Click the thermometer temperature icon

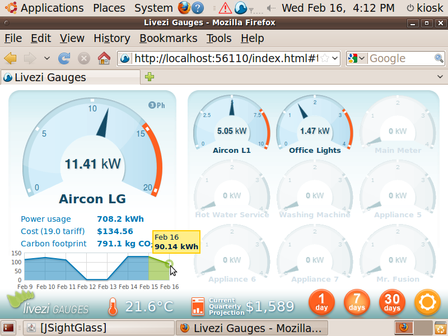pos(113,306)
